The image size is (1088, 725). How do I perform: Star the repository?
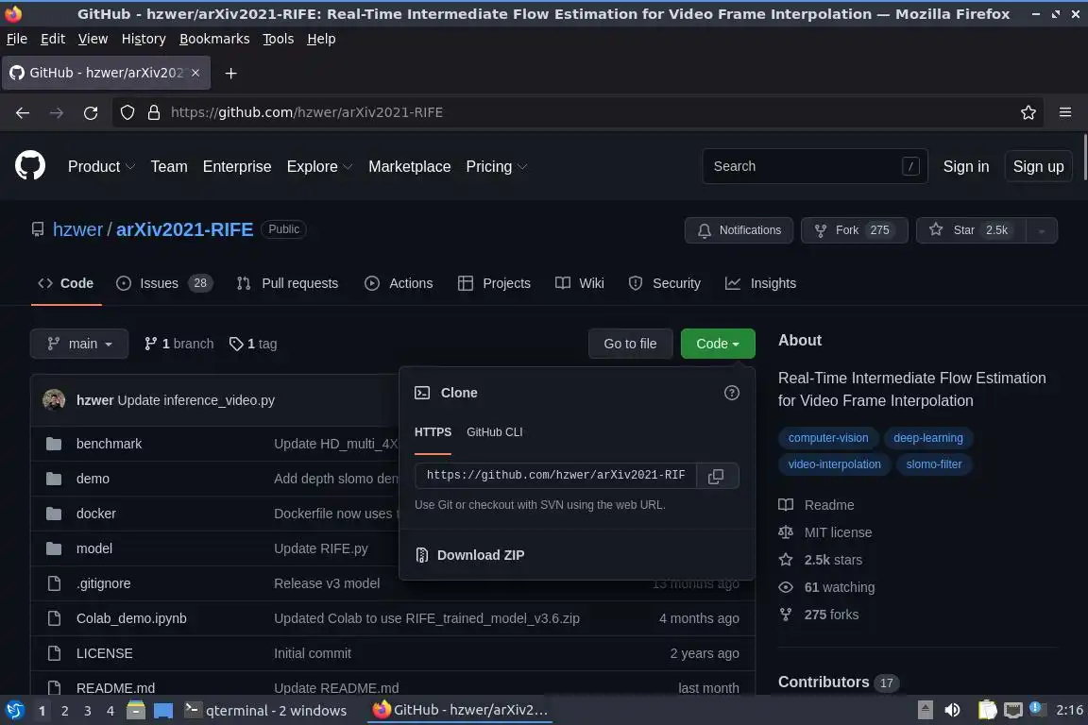point(972,230)
